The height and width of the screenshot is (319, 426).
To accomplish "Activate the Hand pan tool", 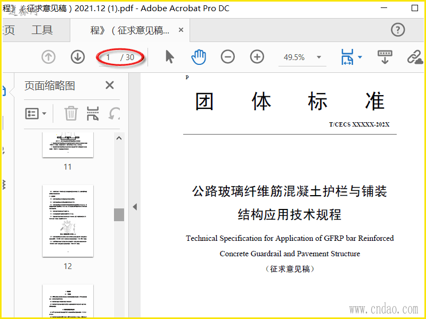I will point(199,57).
